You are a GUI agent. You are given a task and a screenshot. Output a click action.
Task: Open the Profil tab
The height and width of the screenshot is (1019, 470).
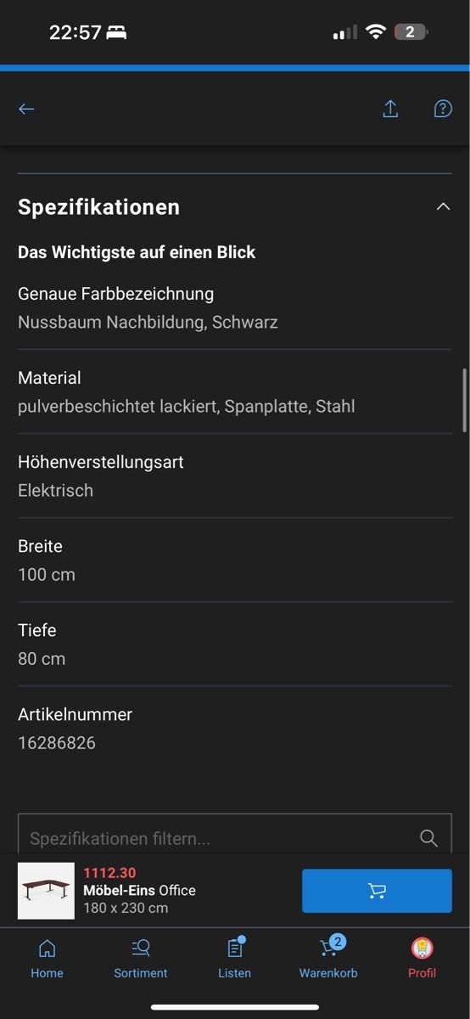[x=422, y=959]
